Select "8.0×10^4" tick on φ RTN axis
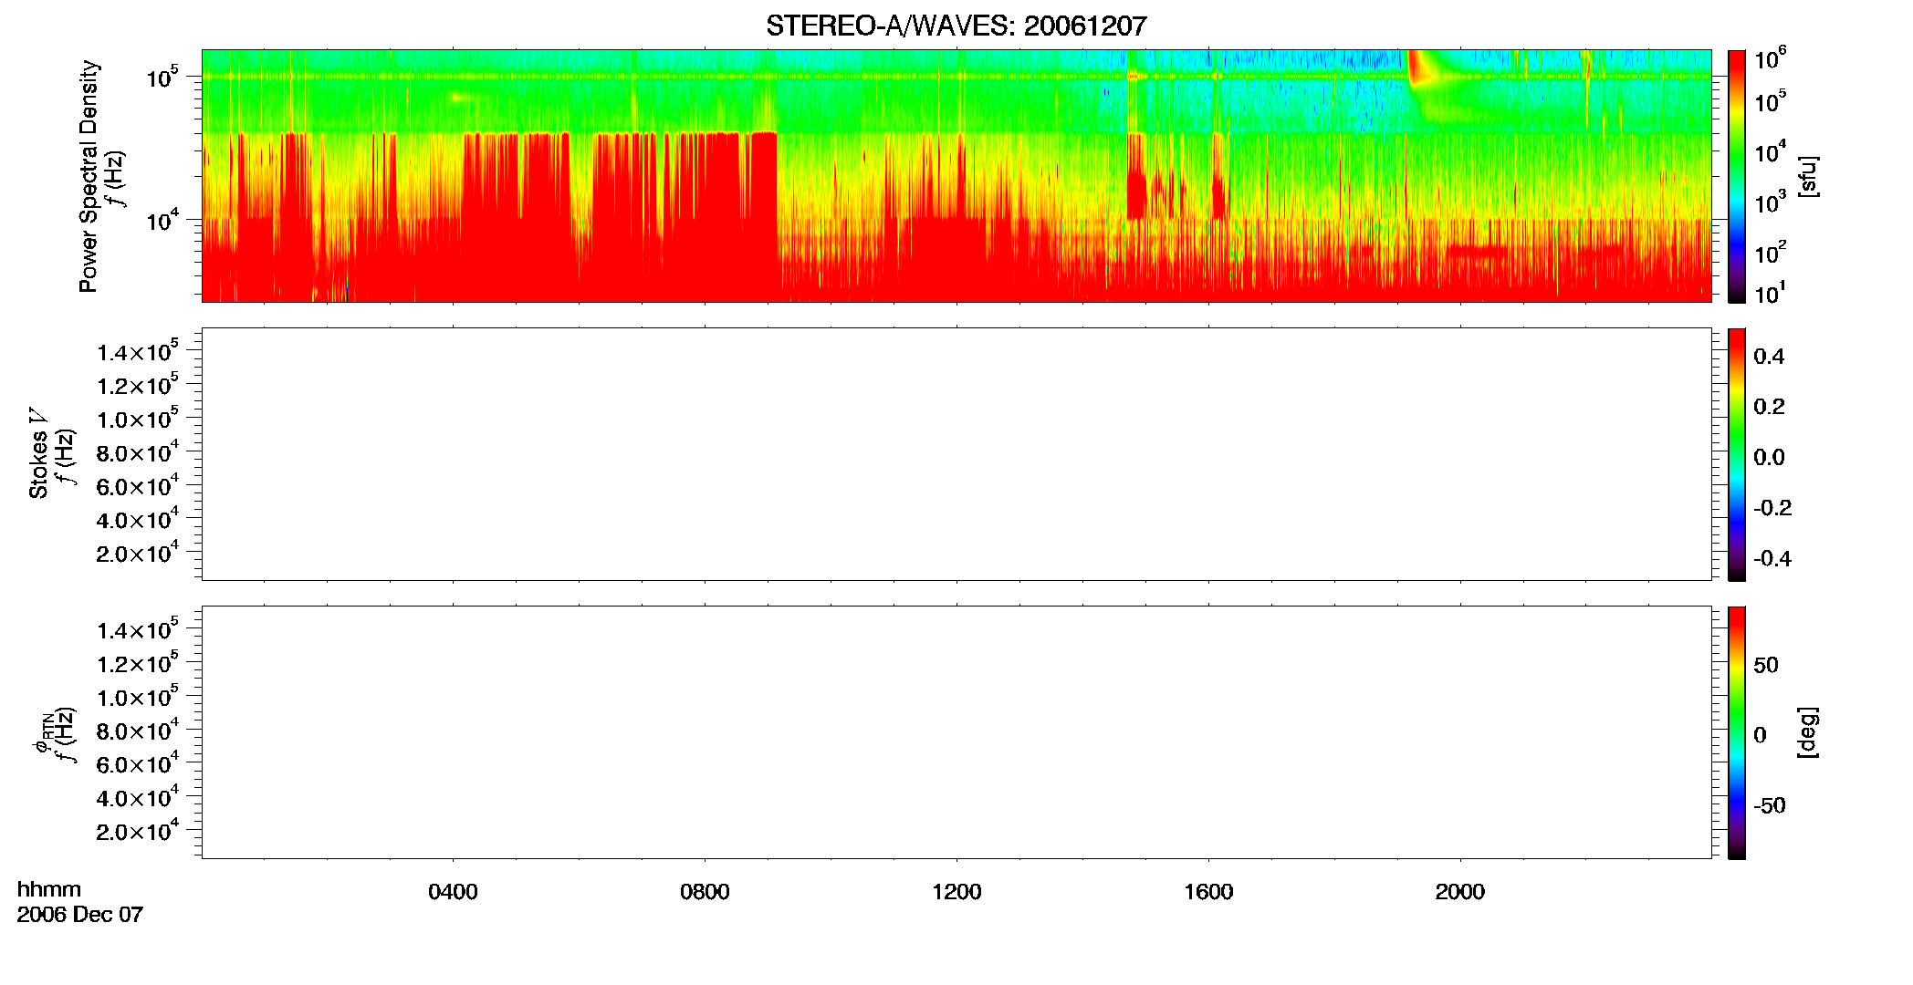Image resolution: width=1913 pixels, height=985 pixels. click(x=138, y=730)
